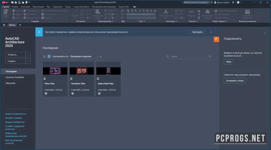
Task: Select the Отрезок line tool
Action: coord(75,13)
